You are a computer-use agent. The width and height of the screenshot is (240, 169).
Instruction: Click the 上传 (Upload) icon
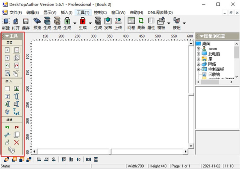click(118, 21)
